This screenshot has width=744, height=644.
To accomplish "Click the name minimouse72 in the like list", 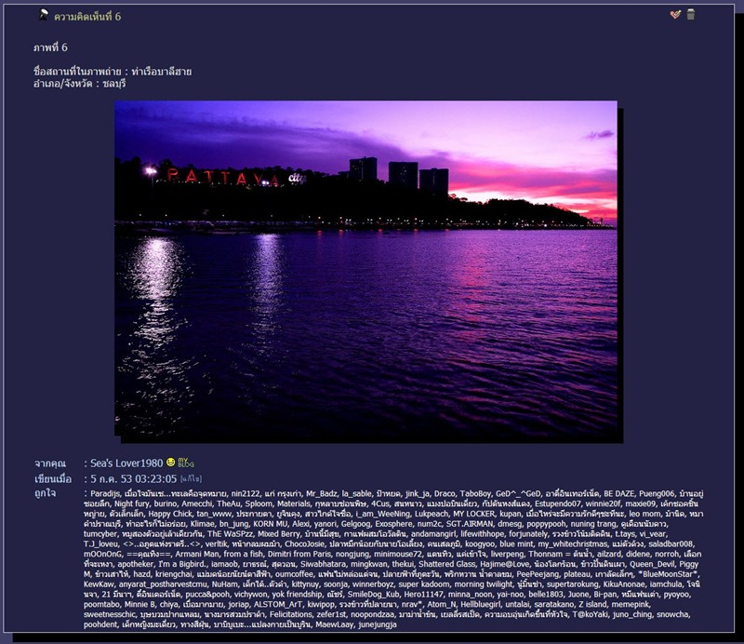I will click(398, 554).
